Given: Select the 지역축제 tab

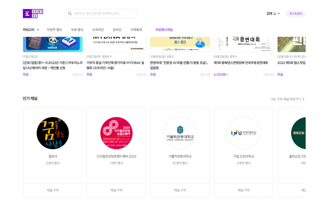Looking at the screenshot, I should [x=136, y=30].
